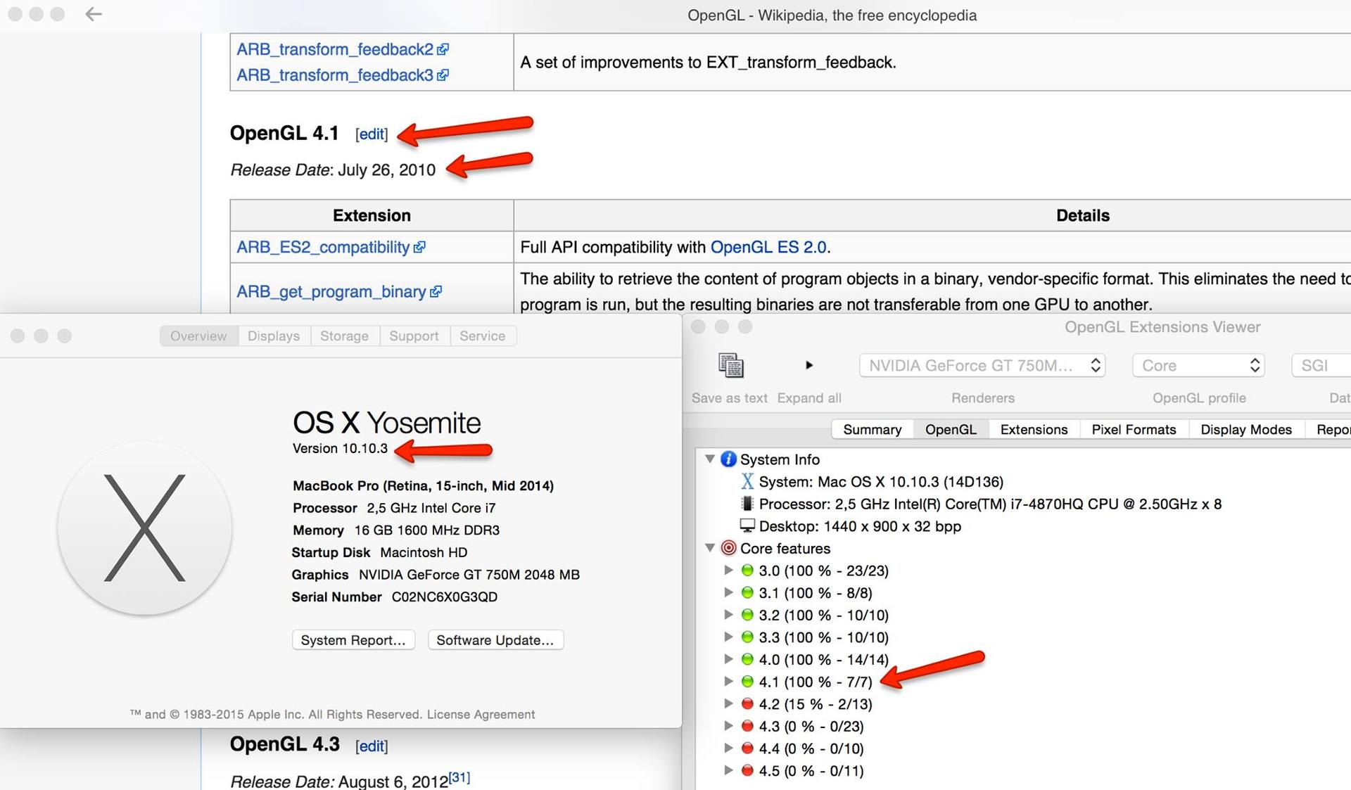Viewport: 1351px width, 790px height.
Task: Click edit link beside OpenGL 4.1
Action: (x=371, y=134)
